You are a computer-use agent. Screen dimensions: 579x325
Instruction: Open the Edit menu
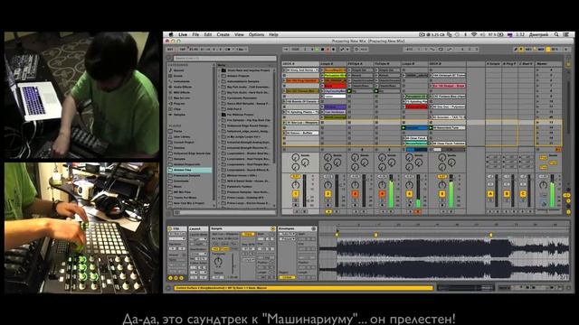point(208,34)
